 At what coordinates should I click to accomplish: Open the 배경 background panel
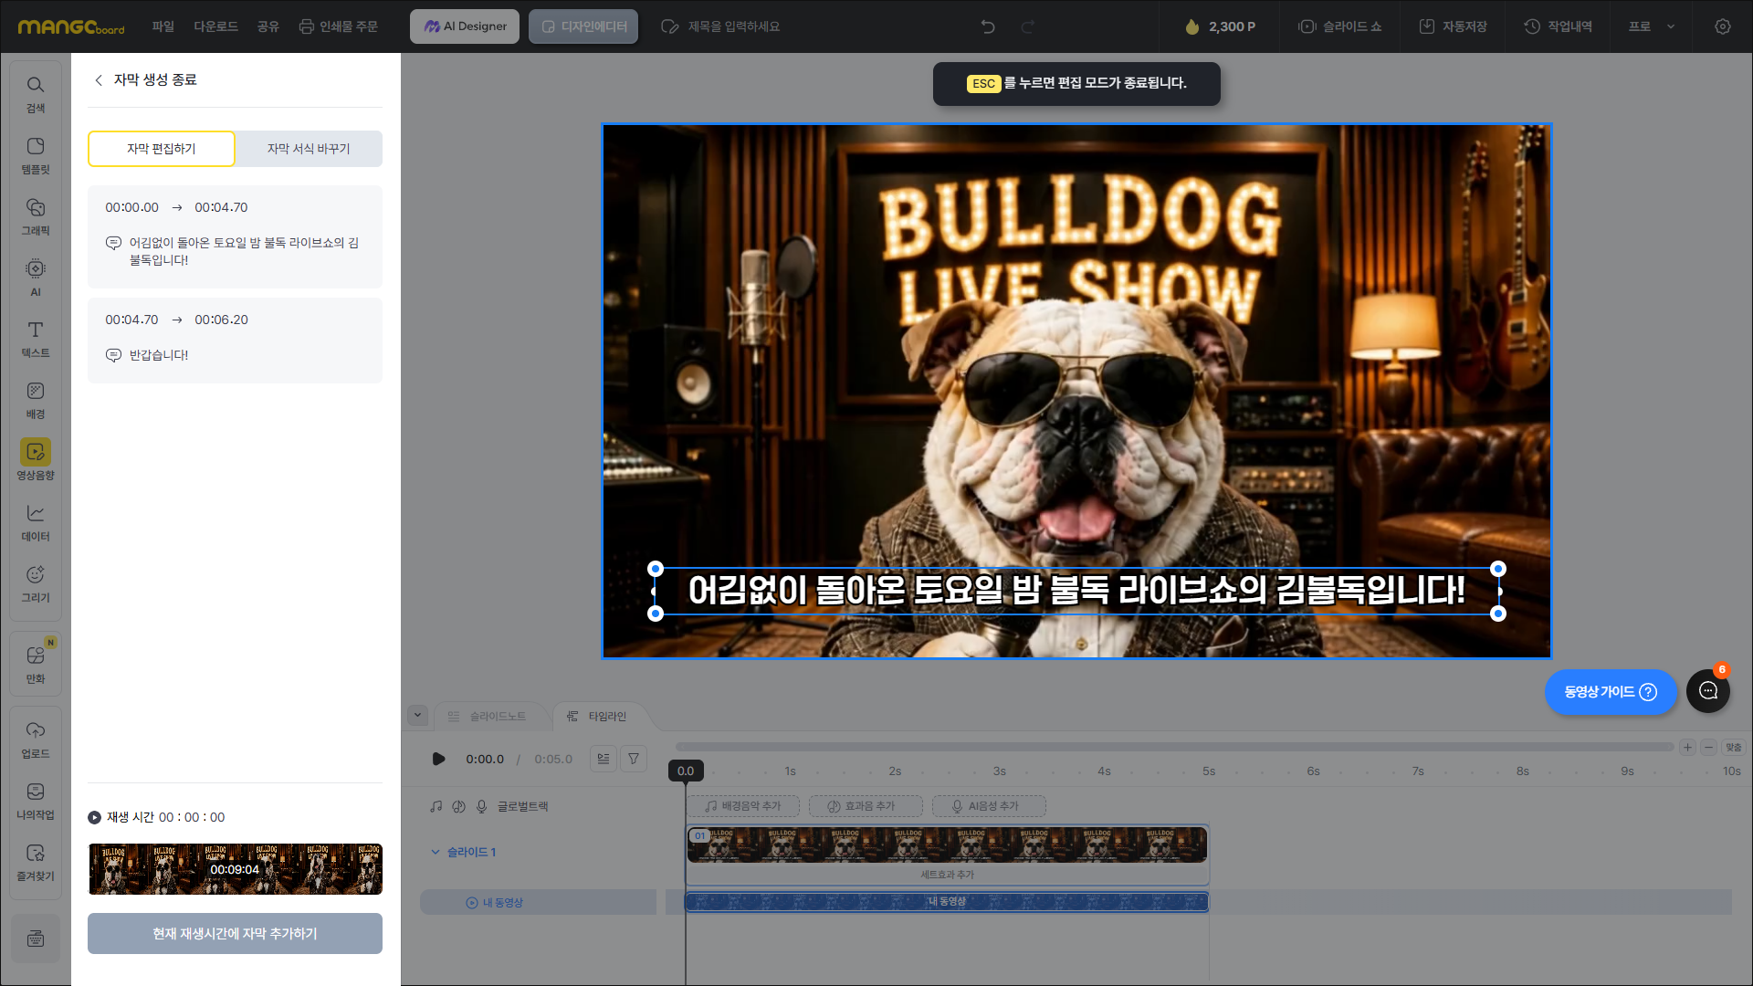click(x=36, y=401)
